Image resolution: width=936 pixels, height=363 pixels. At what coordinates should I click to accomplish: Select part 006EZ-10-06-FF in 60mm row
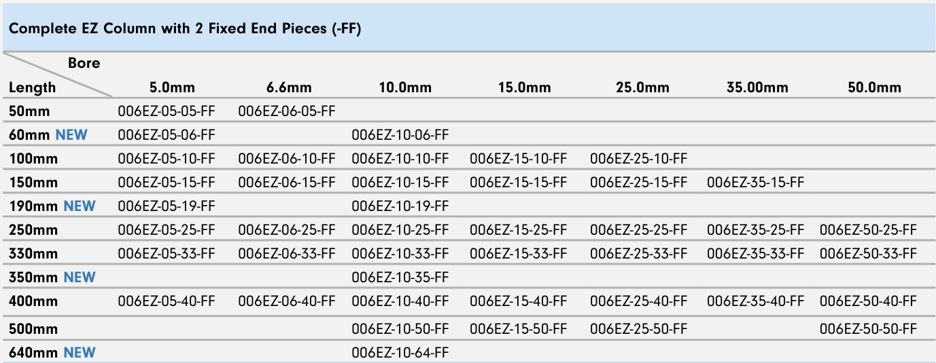coord(400,135)
